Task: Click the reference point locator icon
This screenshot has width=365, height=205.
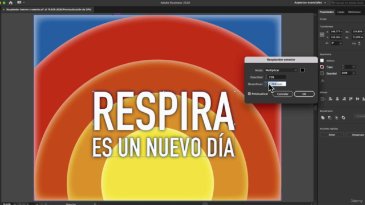Action: 322,35
